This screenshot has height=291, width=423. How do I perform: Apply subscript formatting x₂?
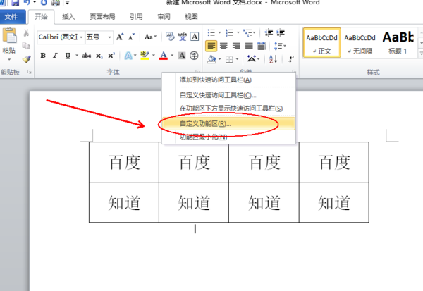[99, 56]
